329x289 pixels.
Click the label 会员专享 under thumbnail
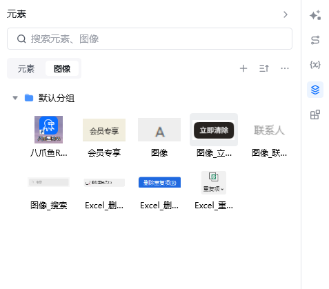coord(104,152)
